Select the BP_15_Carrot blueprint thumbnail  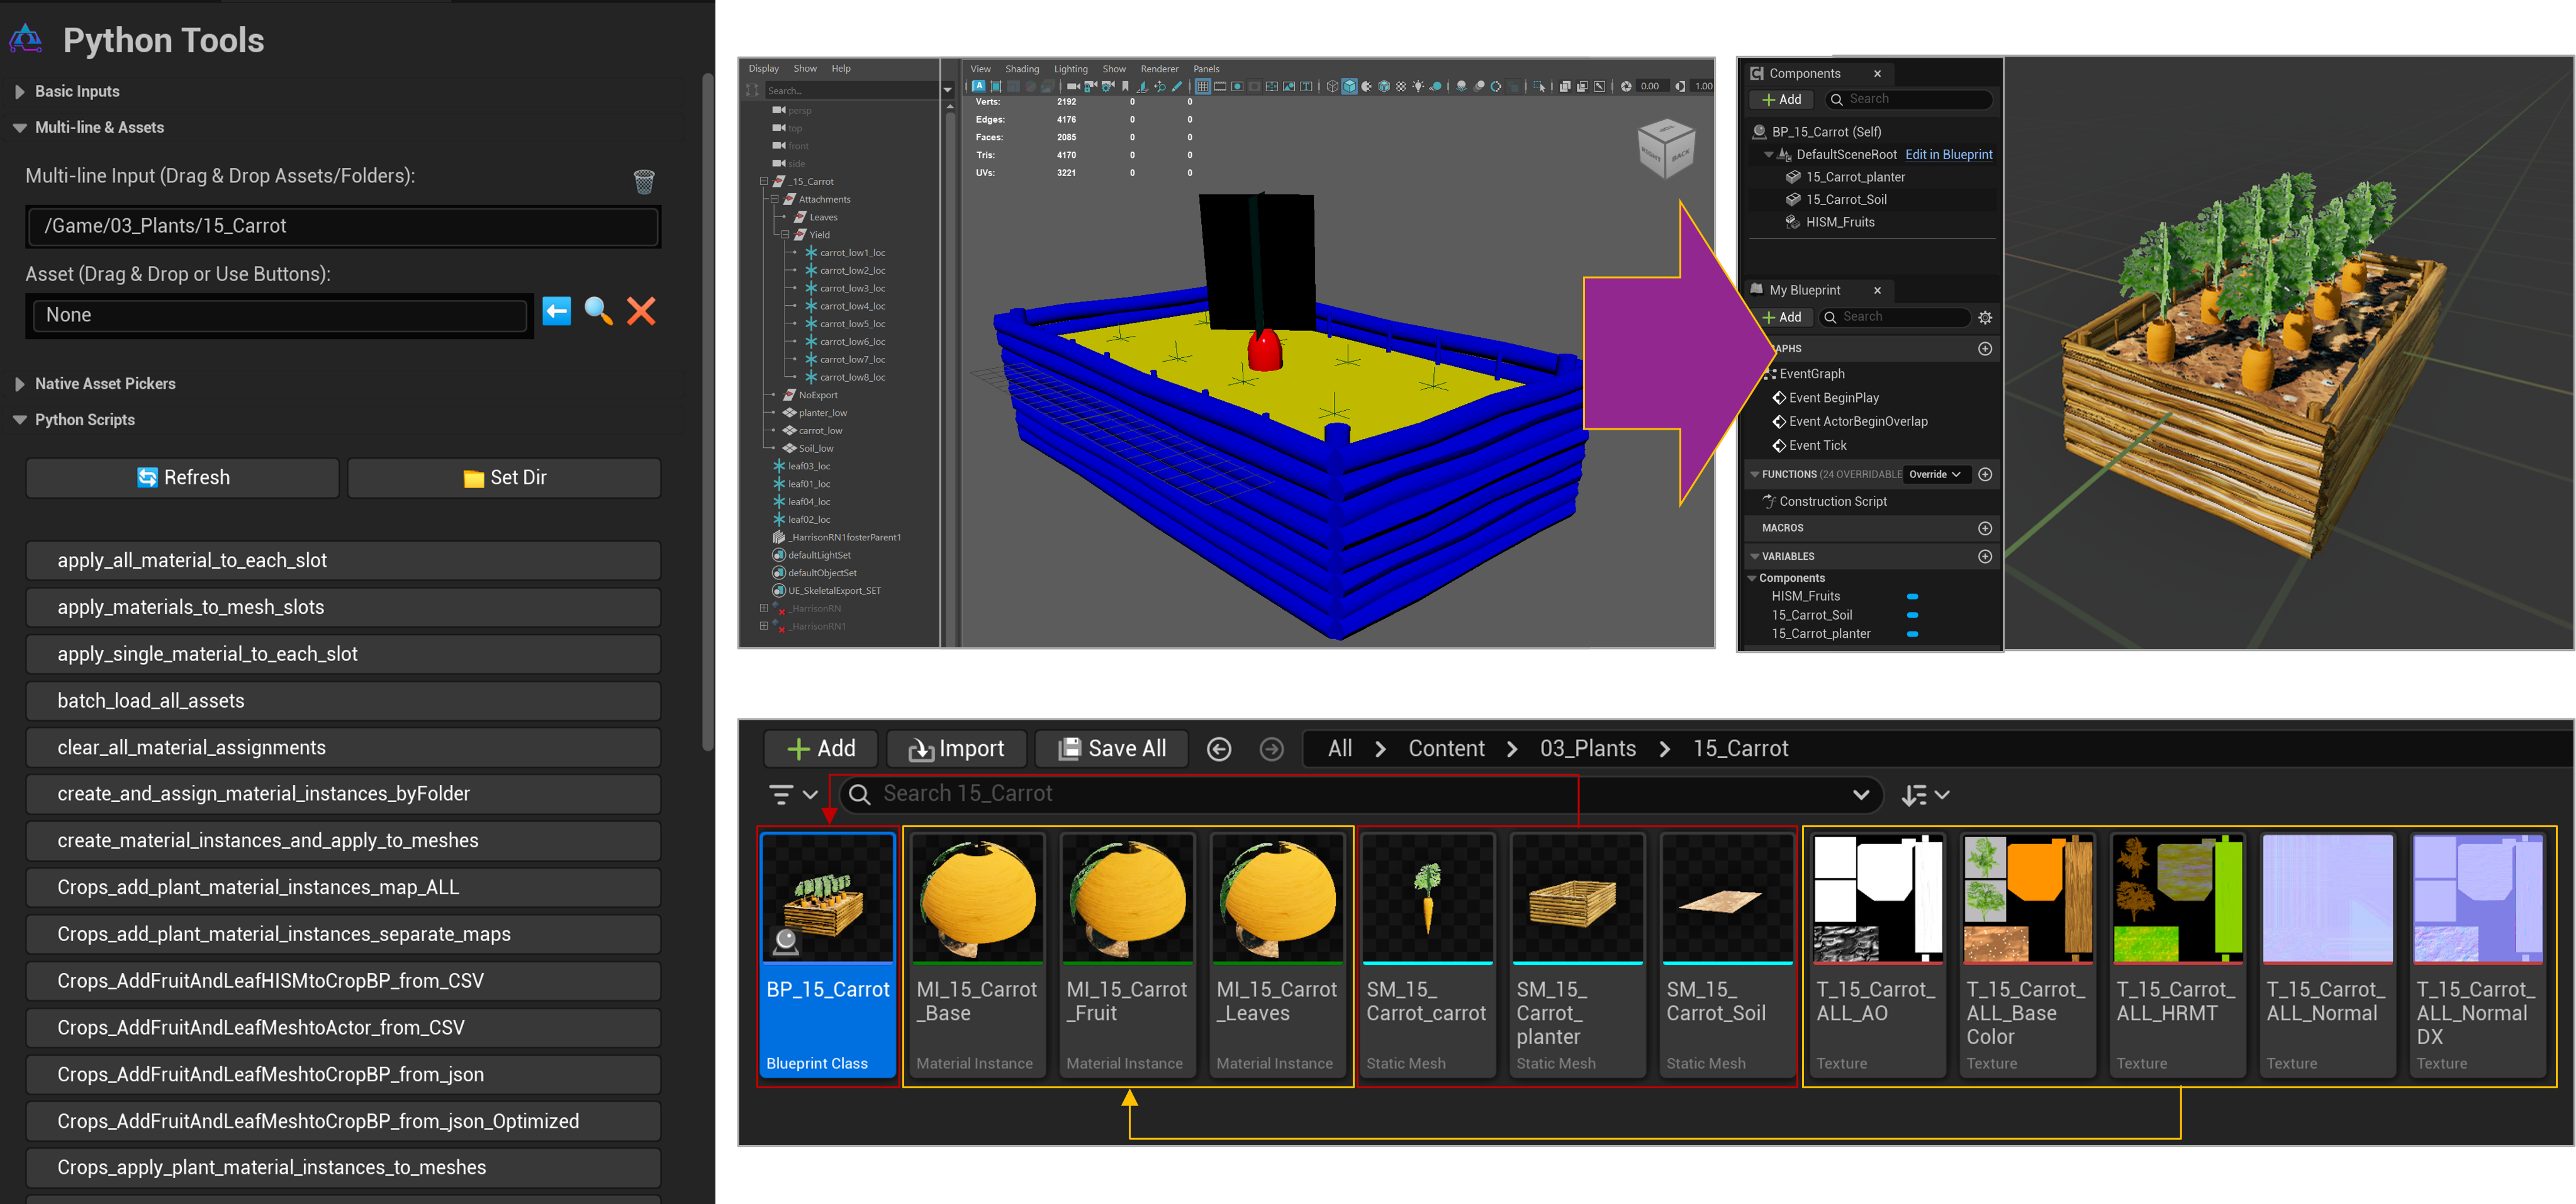click(827, 899)
